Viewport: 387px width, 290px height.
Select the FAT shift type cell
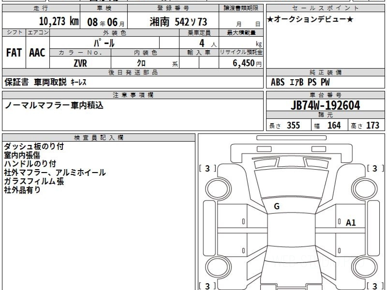point(14,53)
